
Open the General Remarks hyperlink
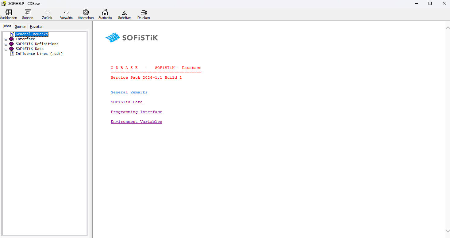[129, 92]
